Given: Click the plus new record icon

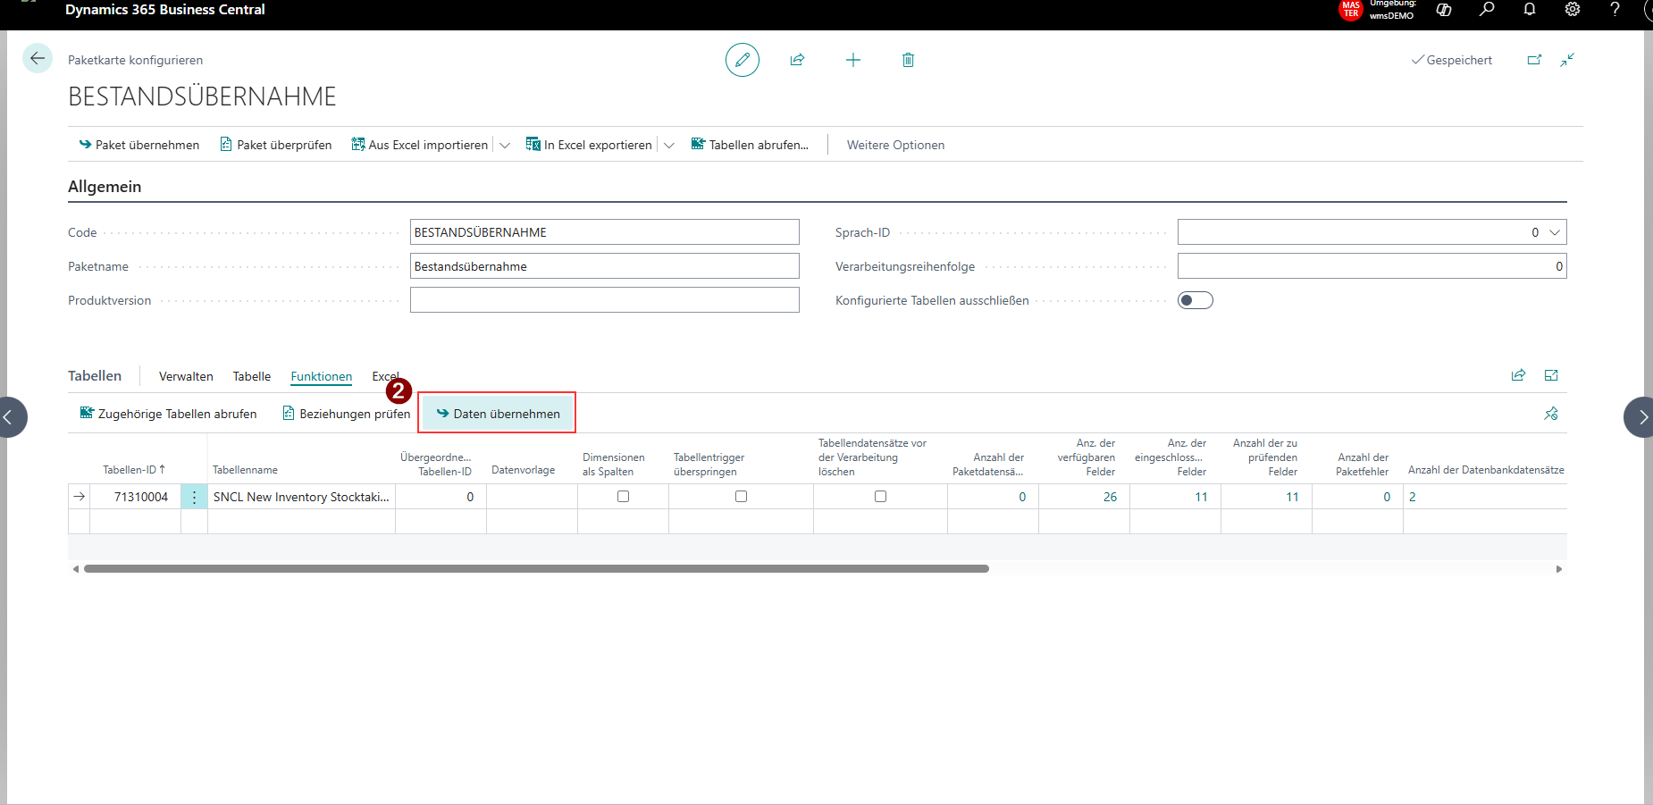Looking at the screenshot, I should click(x=853, y=60).
